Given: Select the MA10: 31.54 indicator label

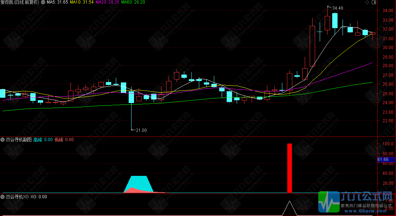Looking at the screenshot, I should click(x=82, y=2).
